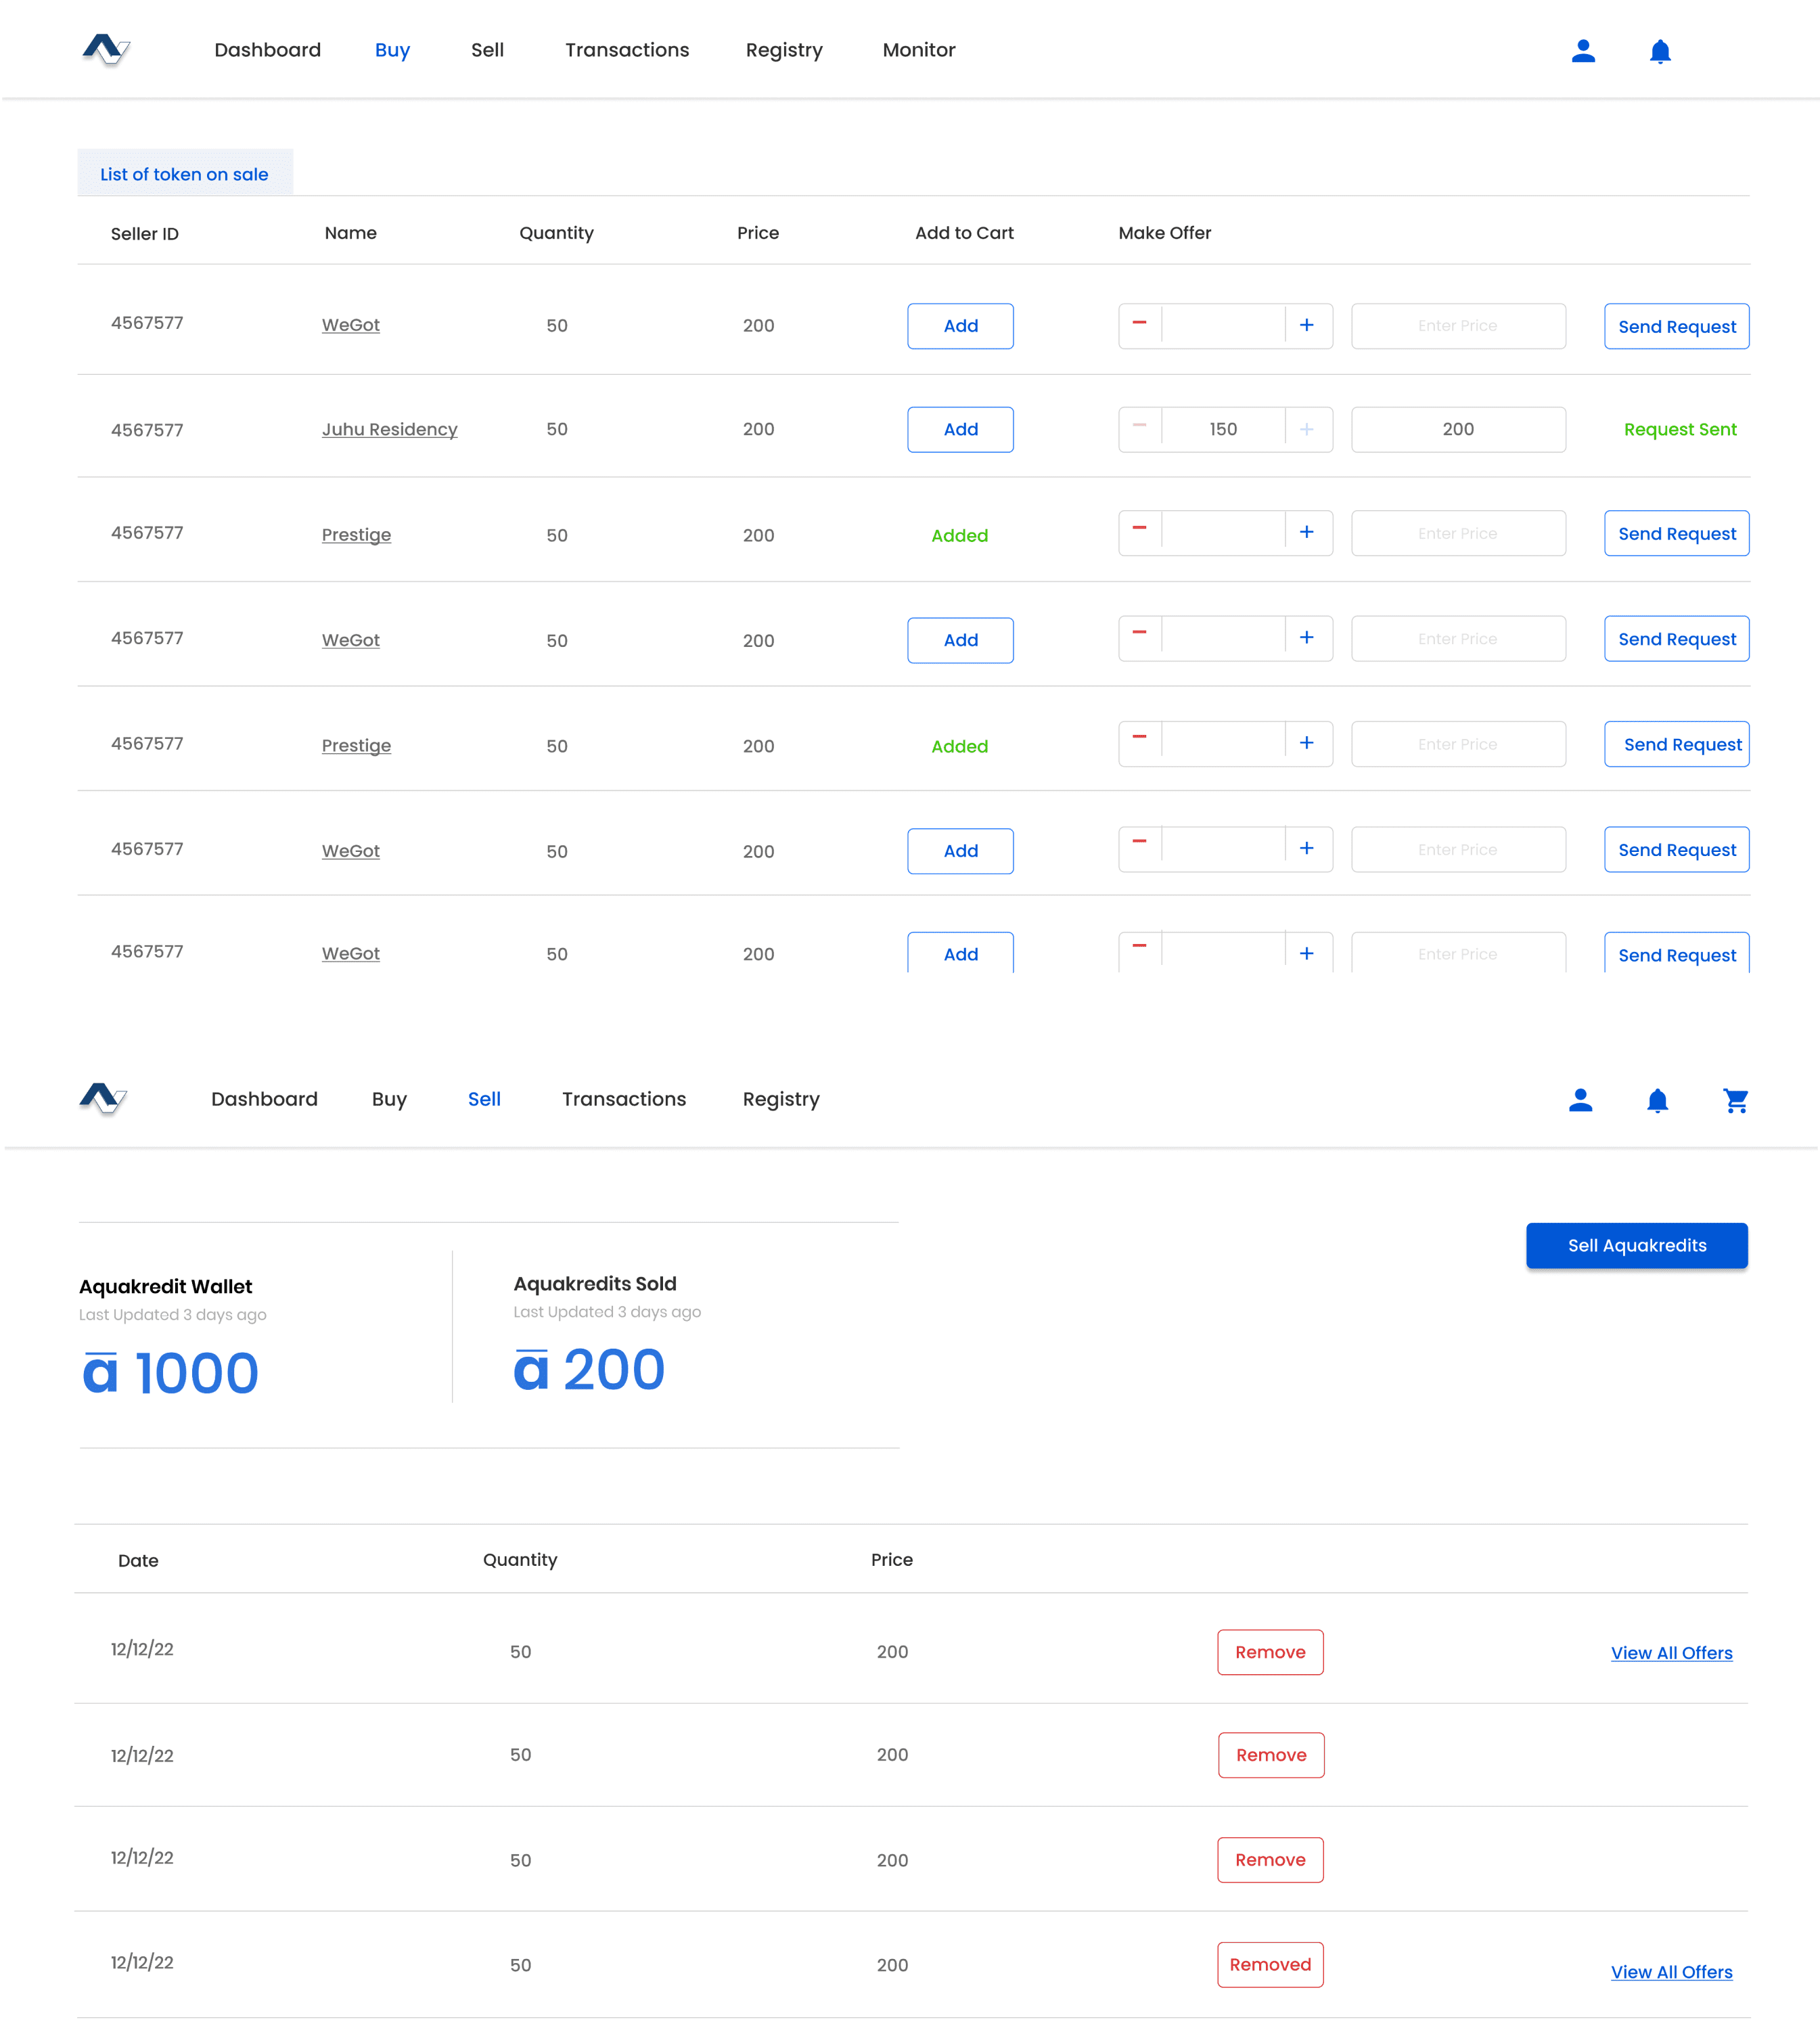Screen dimensions: 1820x2026
Task: Open the shopping cart icon
Action: coord(1735,1100)
